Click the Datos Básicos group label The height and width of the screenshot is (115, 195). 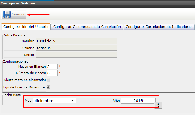[x=14, y=35]
